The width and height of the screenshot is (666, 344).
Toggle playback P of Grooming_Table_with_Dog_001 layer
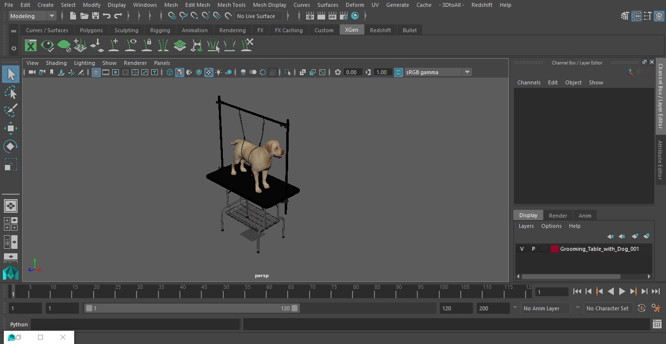533,249
